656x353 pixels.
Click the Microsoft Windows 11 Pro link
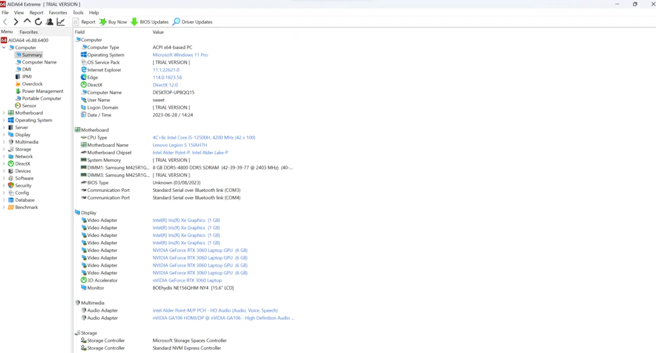click(x=180, y=55)
